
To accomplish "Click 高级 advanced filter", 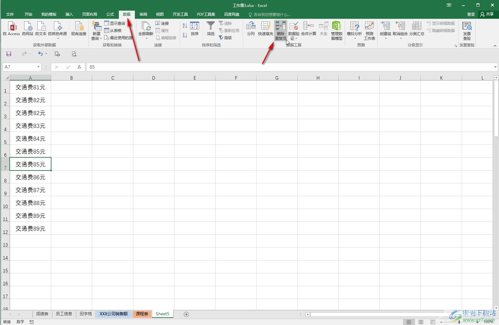I will click(x=226, y=38).
